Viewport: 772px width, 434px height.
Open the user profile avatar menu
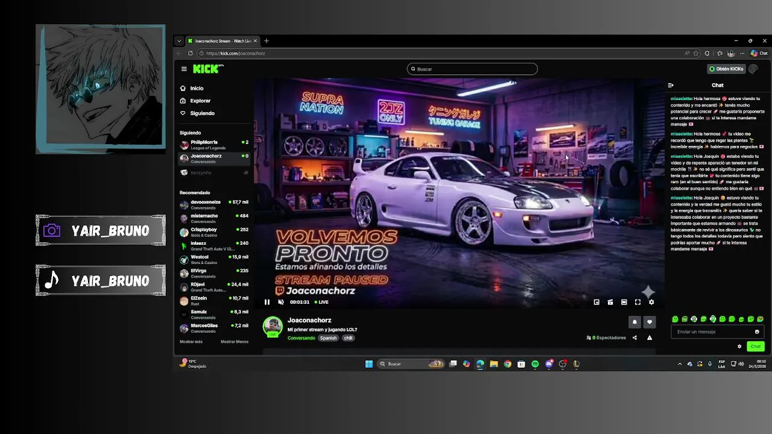tap(753, 69)
